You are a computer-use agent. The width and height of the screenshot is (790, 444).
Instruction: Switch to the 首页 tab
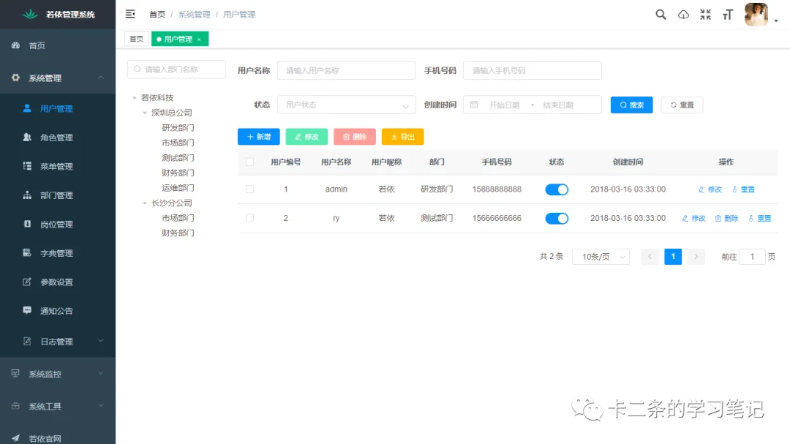click(x=136, y=39)
